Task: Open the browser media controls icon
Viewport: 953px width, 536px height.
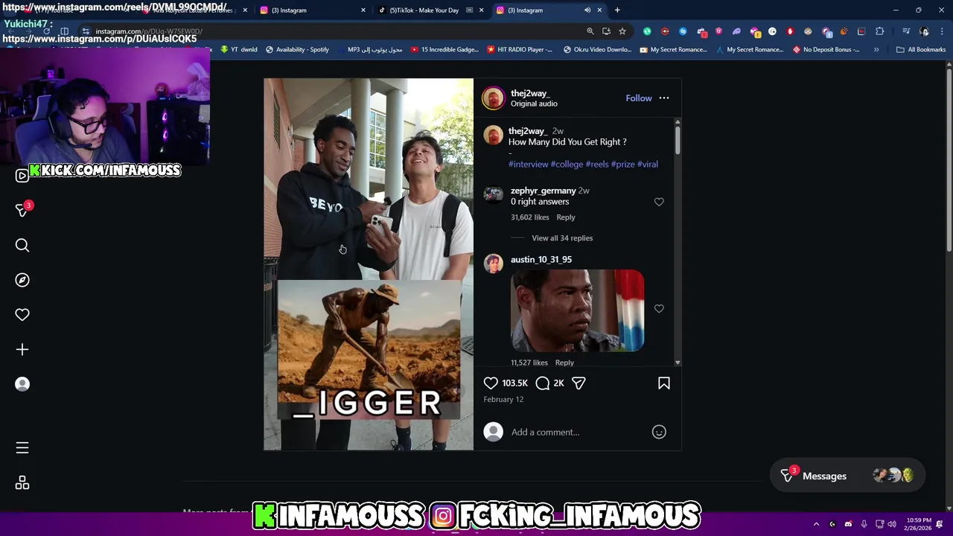Action: (906, 31)
